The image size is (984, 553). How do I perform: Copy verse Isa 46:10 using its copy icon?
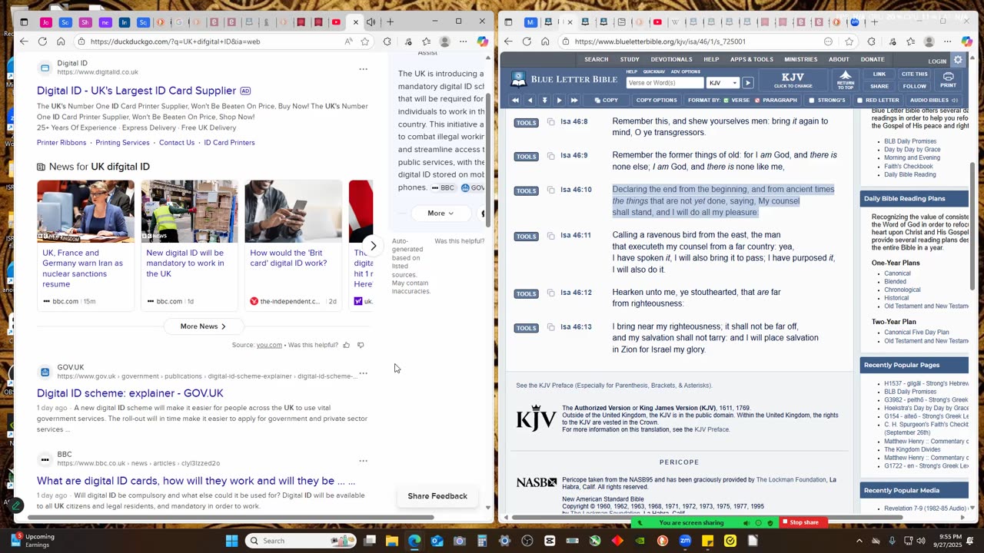click(550, 190)
